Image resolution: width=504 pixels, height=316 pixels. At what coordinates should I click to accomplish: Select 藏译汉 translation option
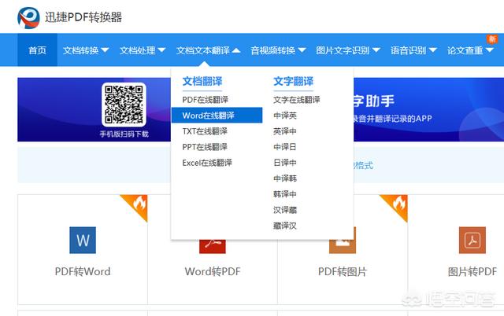pos(285,226)
